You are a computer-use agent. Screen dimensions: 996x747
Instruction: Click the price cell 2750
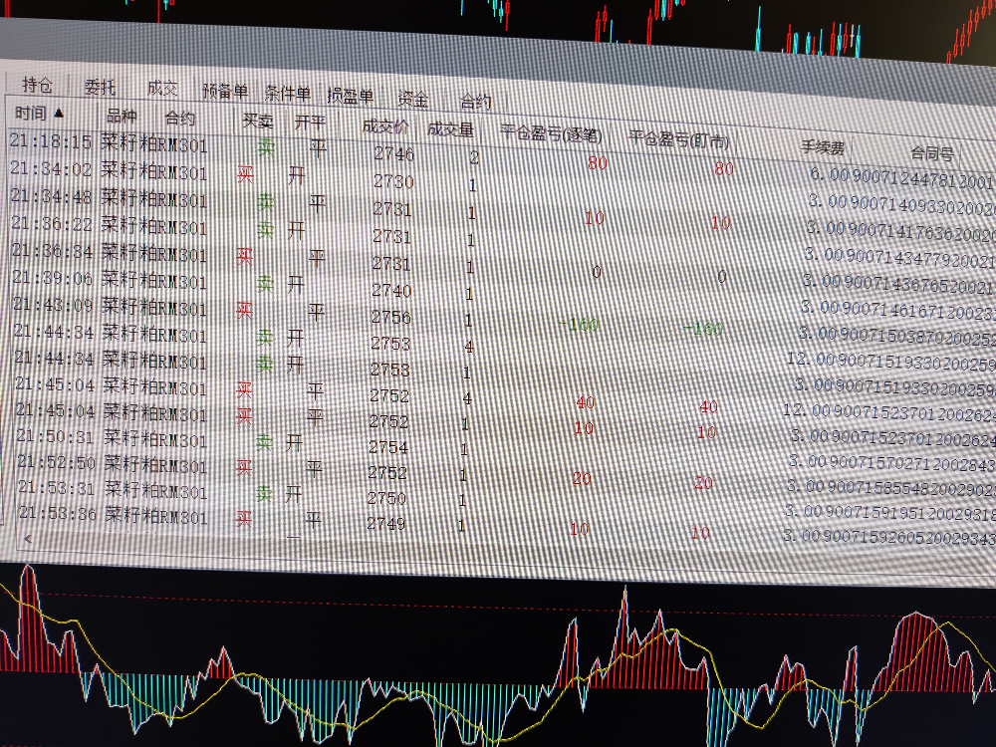click(x=386, y=498)
